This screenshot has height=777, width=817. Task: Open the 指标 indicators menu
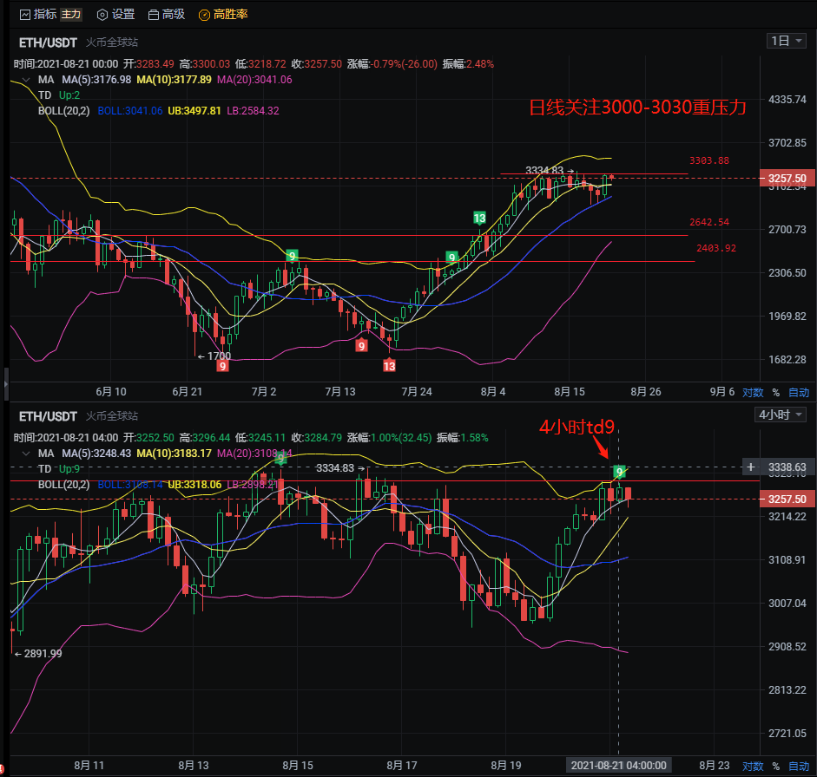pos(36,15)
